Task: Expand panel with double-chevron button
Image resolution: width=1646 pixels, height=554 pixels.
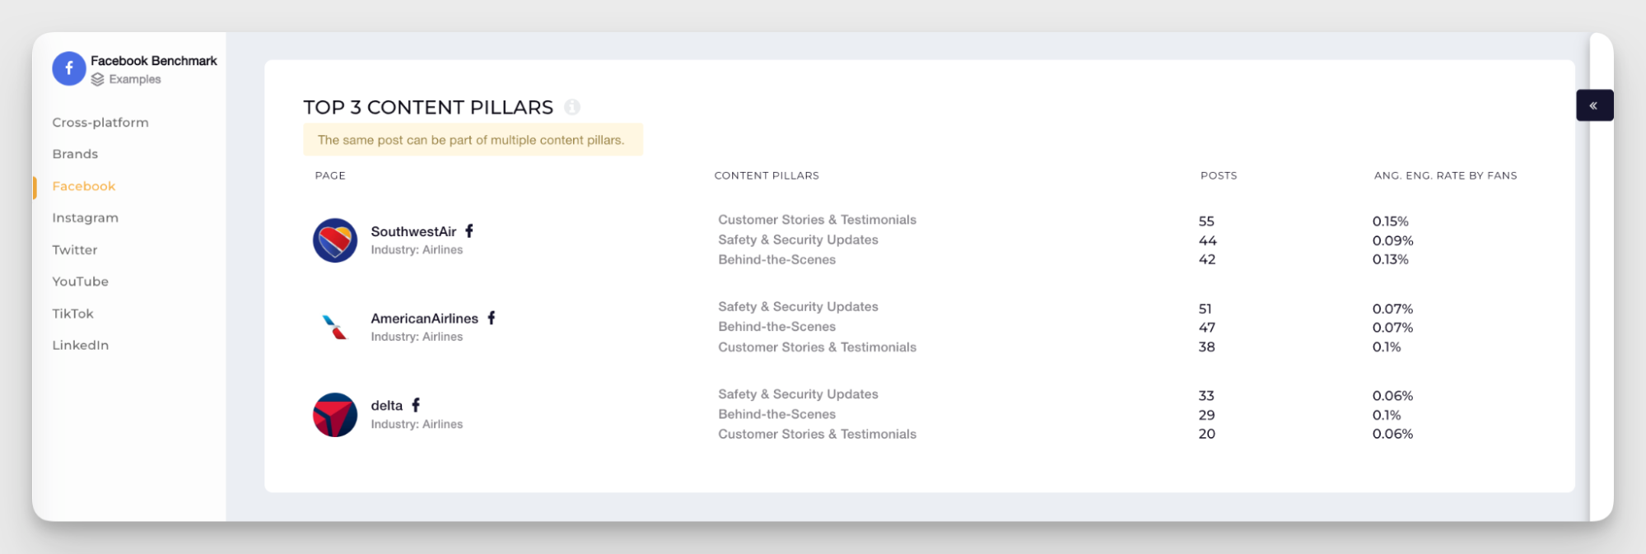Action: coord(1593,105)
